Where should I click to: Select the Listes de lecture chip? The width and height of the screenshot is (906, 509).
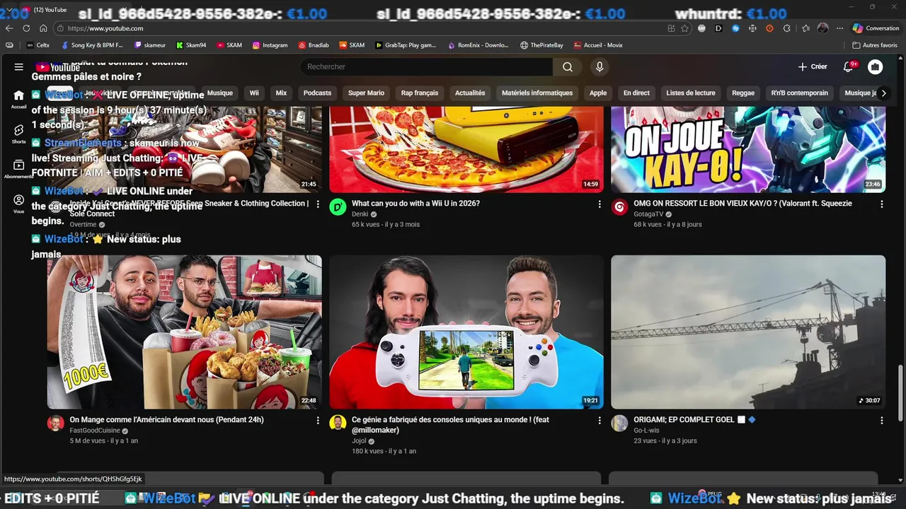pyautogui.click(x=691, y=93)
